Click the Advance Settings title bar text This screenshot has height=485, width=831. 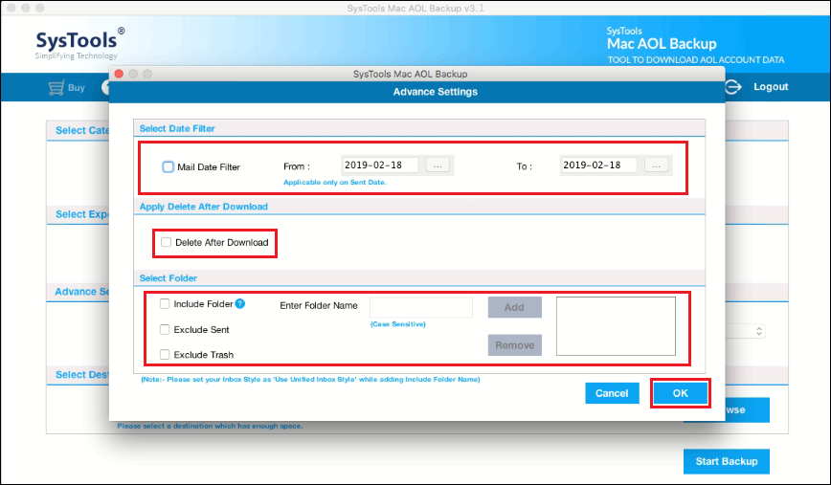[x=435, y=92]
